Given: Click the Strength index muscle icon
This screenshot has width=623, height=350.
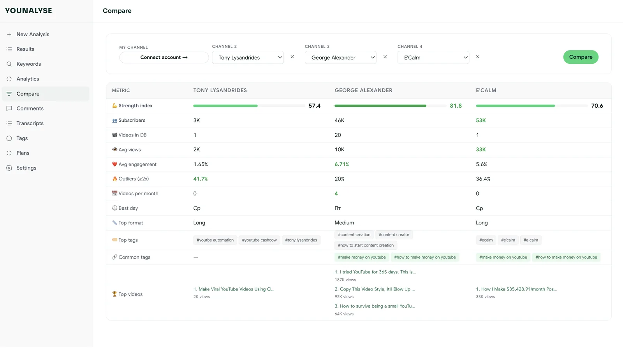Looking at the screenshot, I should tap(114, 105).
